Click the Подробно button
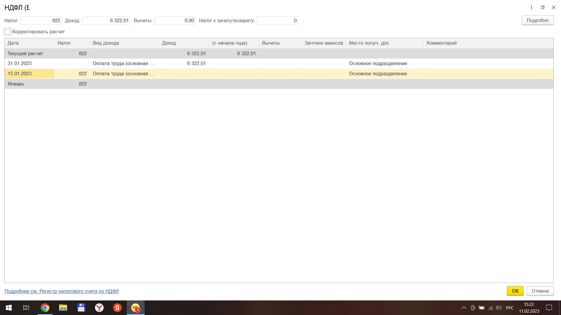Image resolution: width=561 pixels, height=315 pixels. point(537,20)
